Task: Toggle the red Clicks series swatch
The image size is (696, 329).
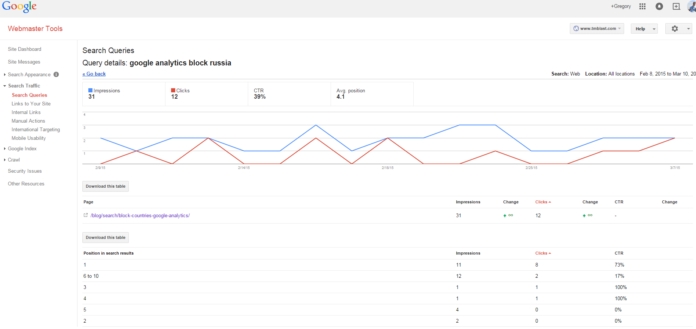Action: pos(173,90)
